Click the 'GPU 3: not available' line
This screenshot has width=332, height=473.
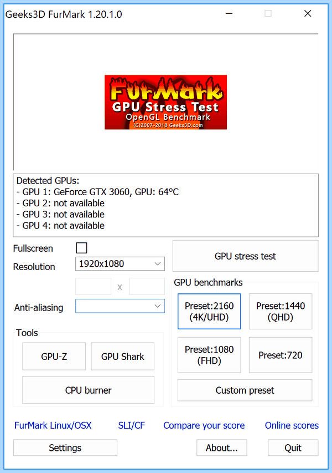pyautogui.click(x=60, y=214)
